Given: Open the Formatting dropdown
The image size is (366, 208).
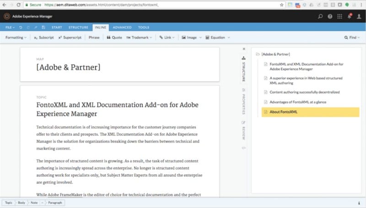Looking at the screenshot, I should (16, 38).
